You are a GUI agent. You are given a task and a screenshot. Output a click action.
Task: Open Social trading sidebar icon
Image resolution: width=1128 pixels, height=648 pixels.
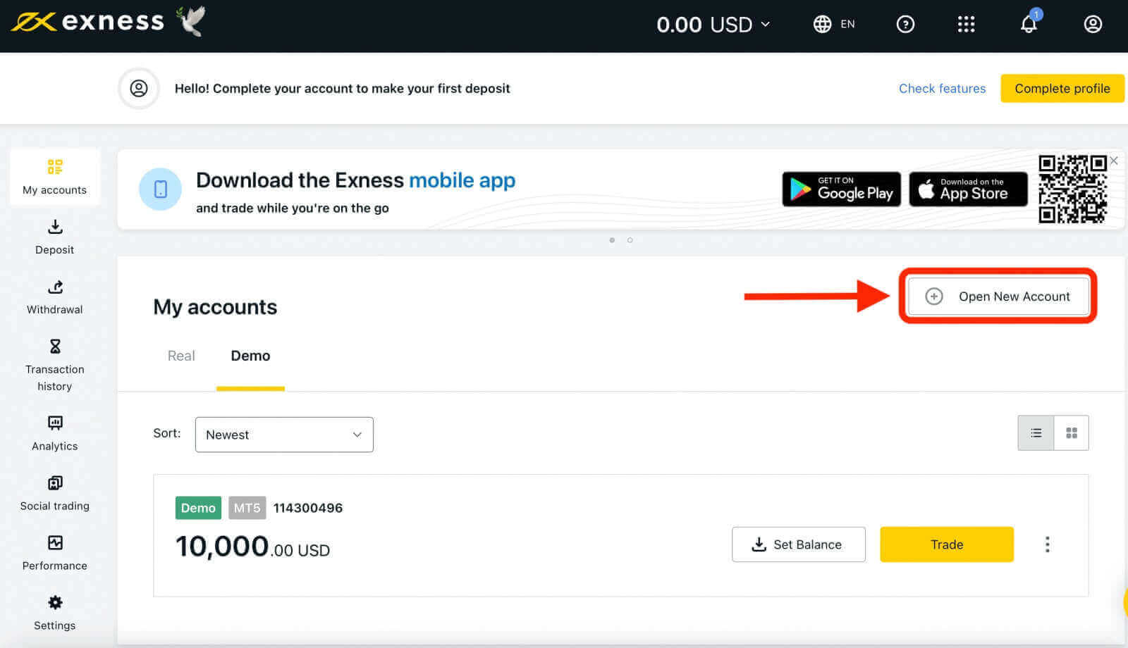point(55,483)
